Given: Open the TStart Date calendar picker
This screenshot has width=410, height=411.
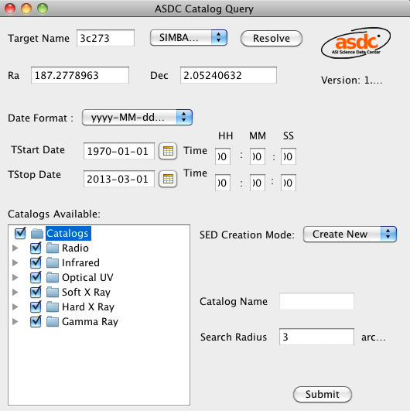Looking at the screenshot, I should click(168, 151).
